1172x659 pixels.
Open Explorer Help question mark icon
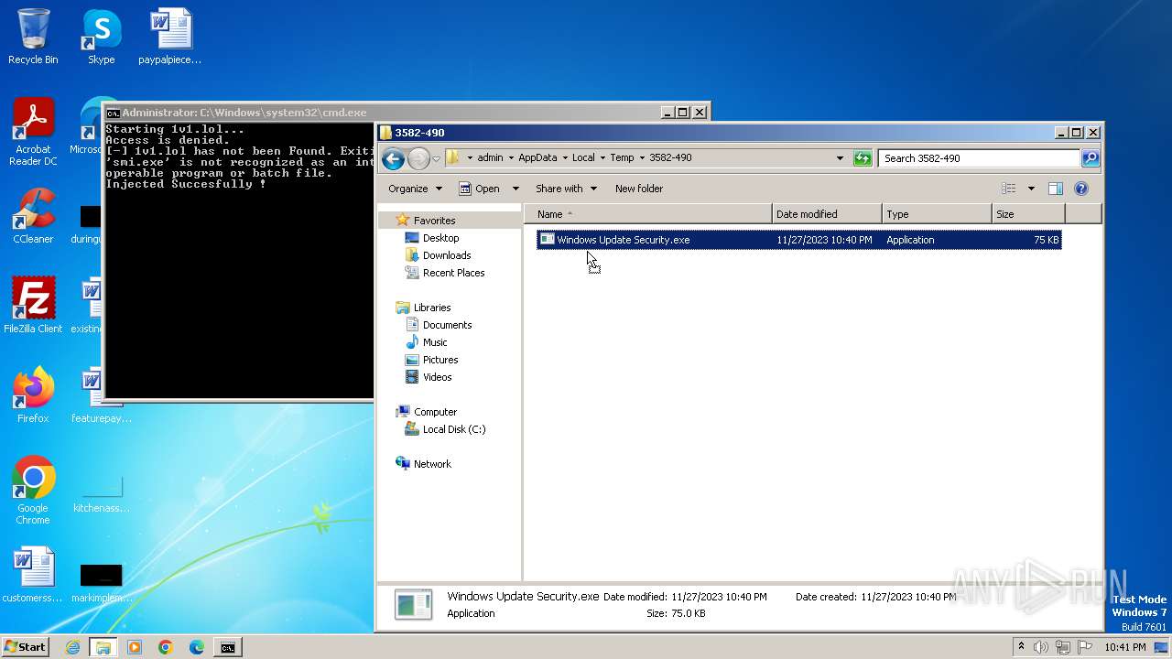1080,189
